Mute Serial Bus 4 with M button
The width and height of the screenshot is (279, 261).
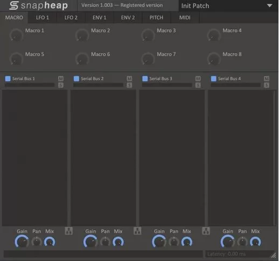pyautogui.click(x=267, y=79)
